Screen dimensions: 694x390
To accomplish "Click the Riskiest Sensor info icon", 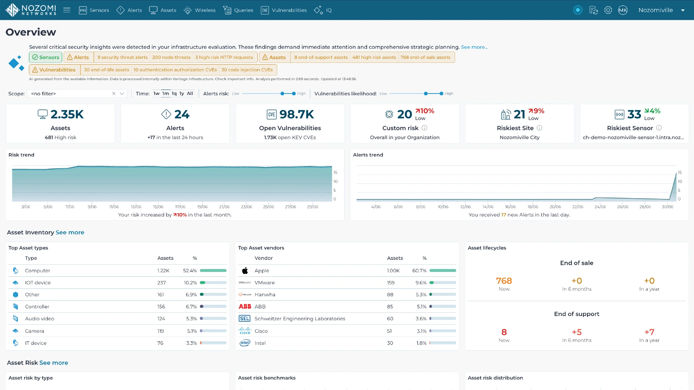I will tap(659, 128).
